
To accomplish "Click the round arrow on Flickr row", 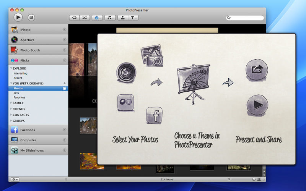I will (x=65, y=60).
